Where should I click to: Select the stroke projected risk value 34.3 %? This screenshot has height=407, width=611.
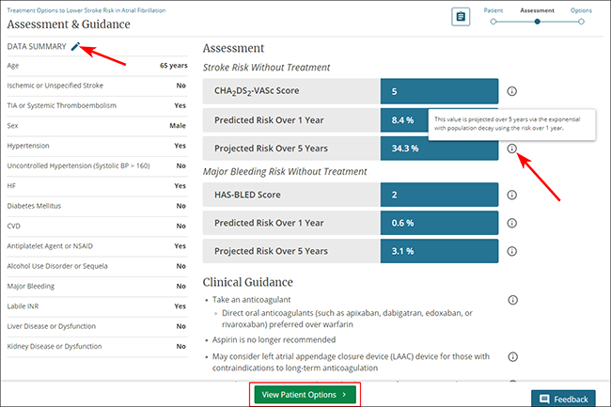[439, 149]
